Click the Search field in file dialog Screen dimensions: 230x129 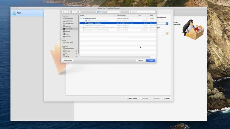(x=142, y=12)
